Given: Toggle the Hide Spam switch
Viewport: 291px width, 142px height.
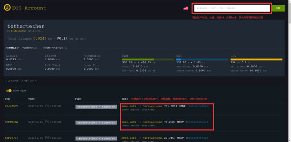Looking at the screenshot, I should click(9, 91).
